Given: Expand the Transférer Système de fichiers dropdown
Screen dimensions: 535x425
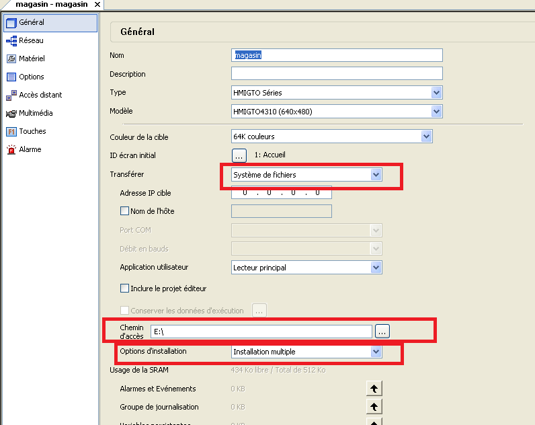Looking at the screenshot, I should pos(376,175).
